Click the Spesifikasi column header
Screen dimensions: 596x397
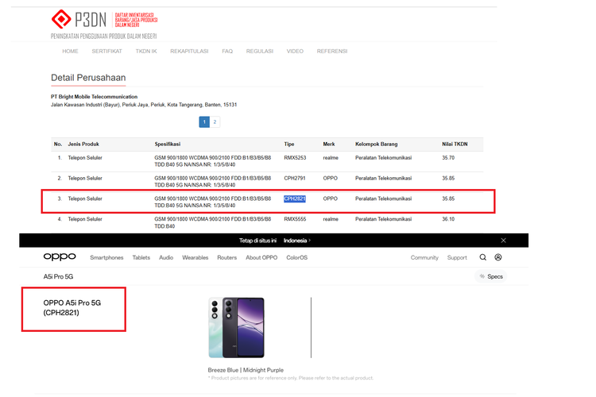(x=167, y=145)
